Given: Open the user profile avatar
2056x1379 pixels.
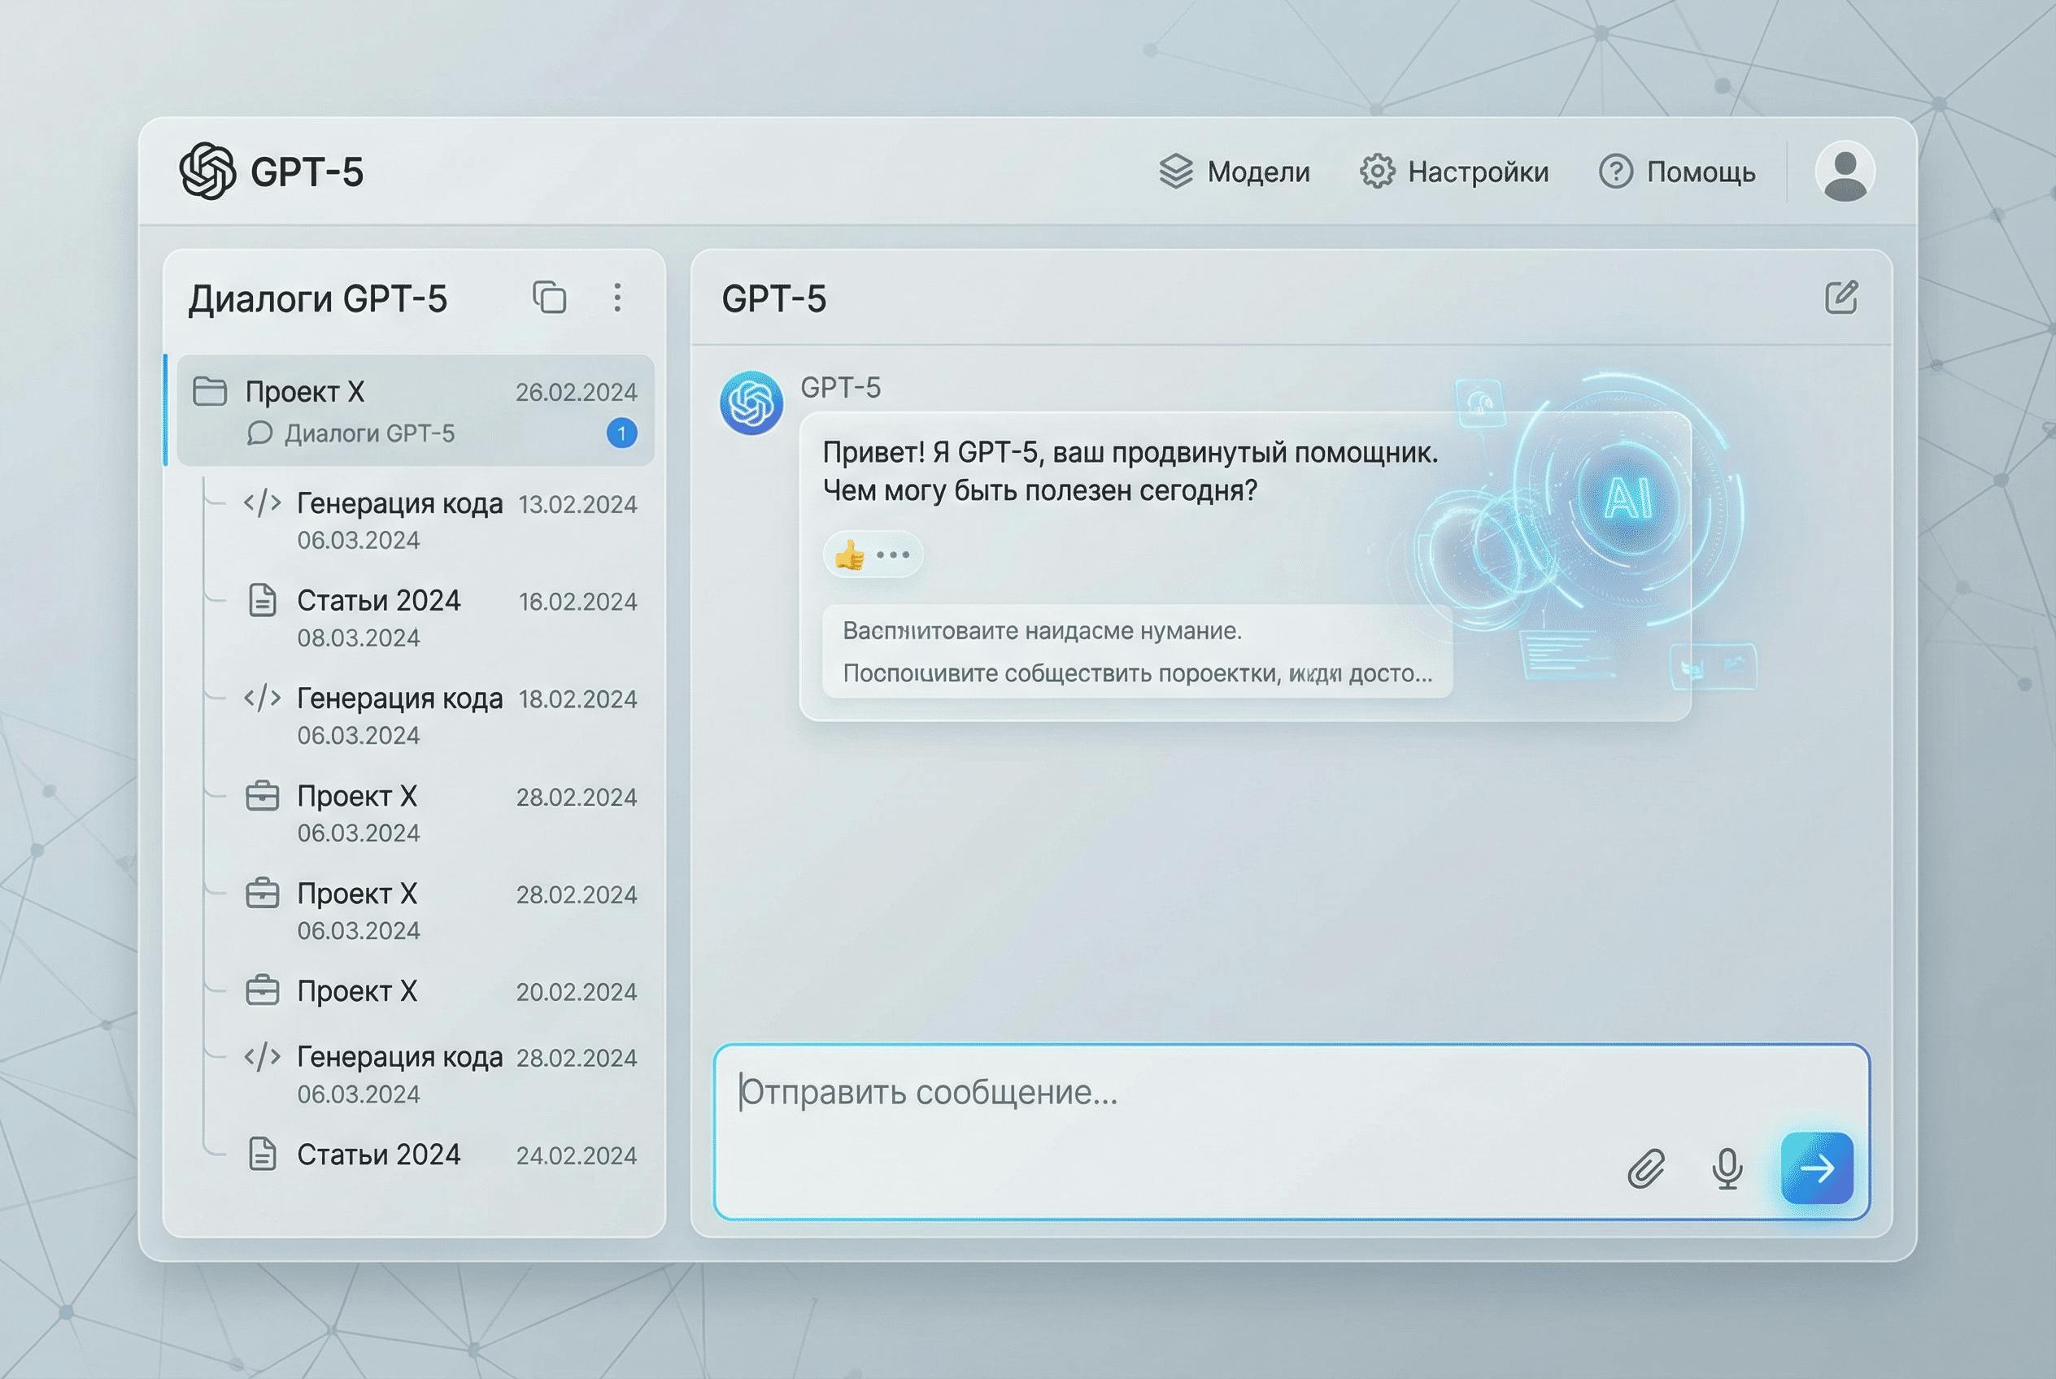Looking at the screenshot, I should pyautogui.click(x=1844, y=171).
